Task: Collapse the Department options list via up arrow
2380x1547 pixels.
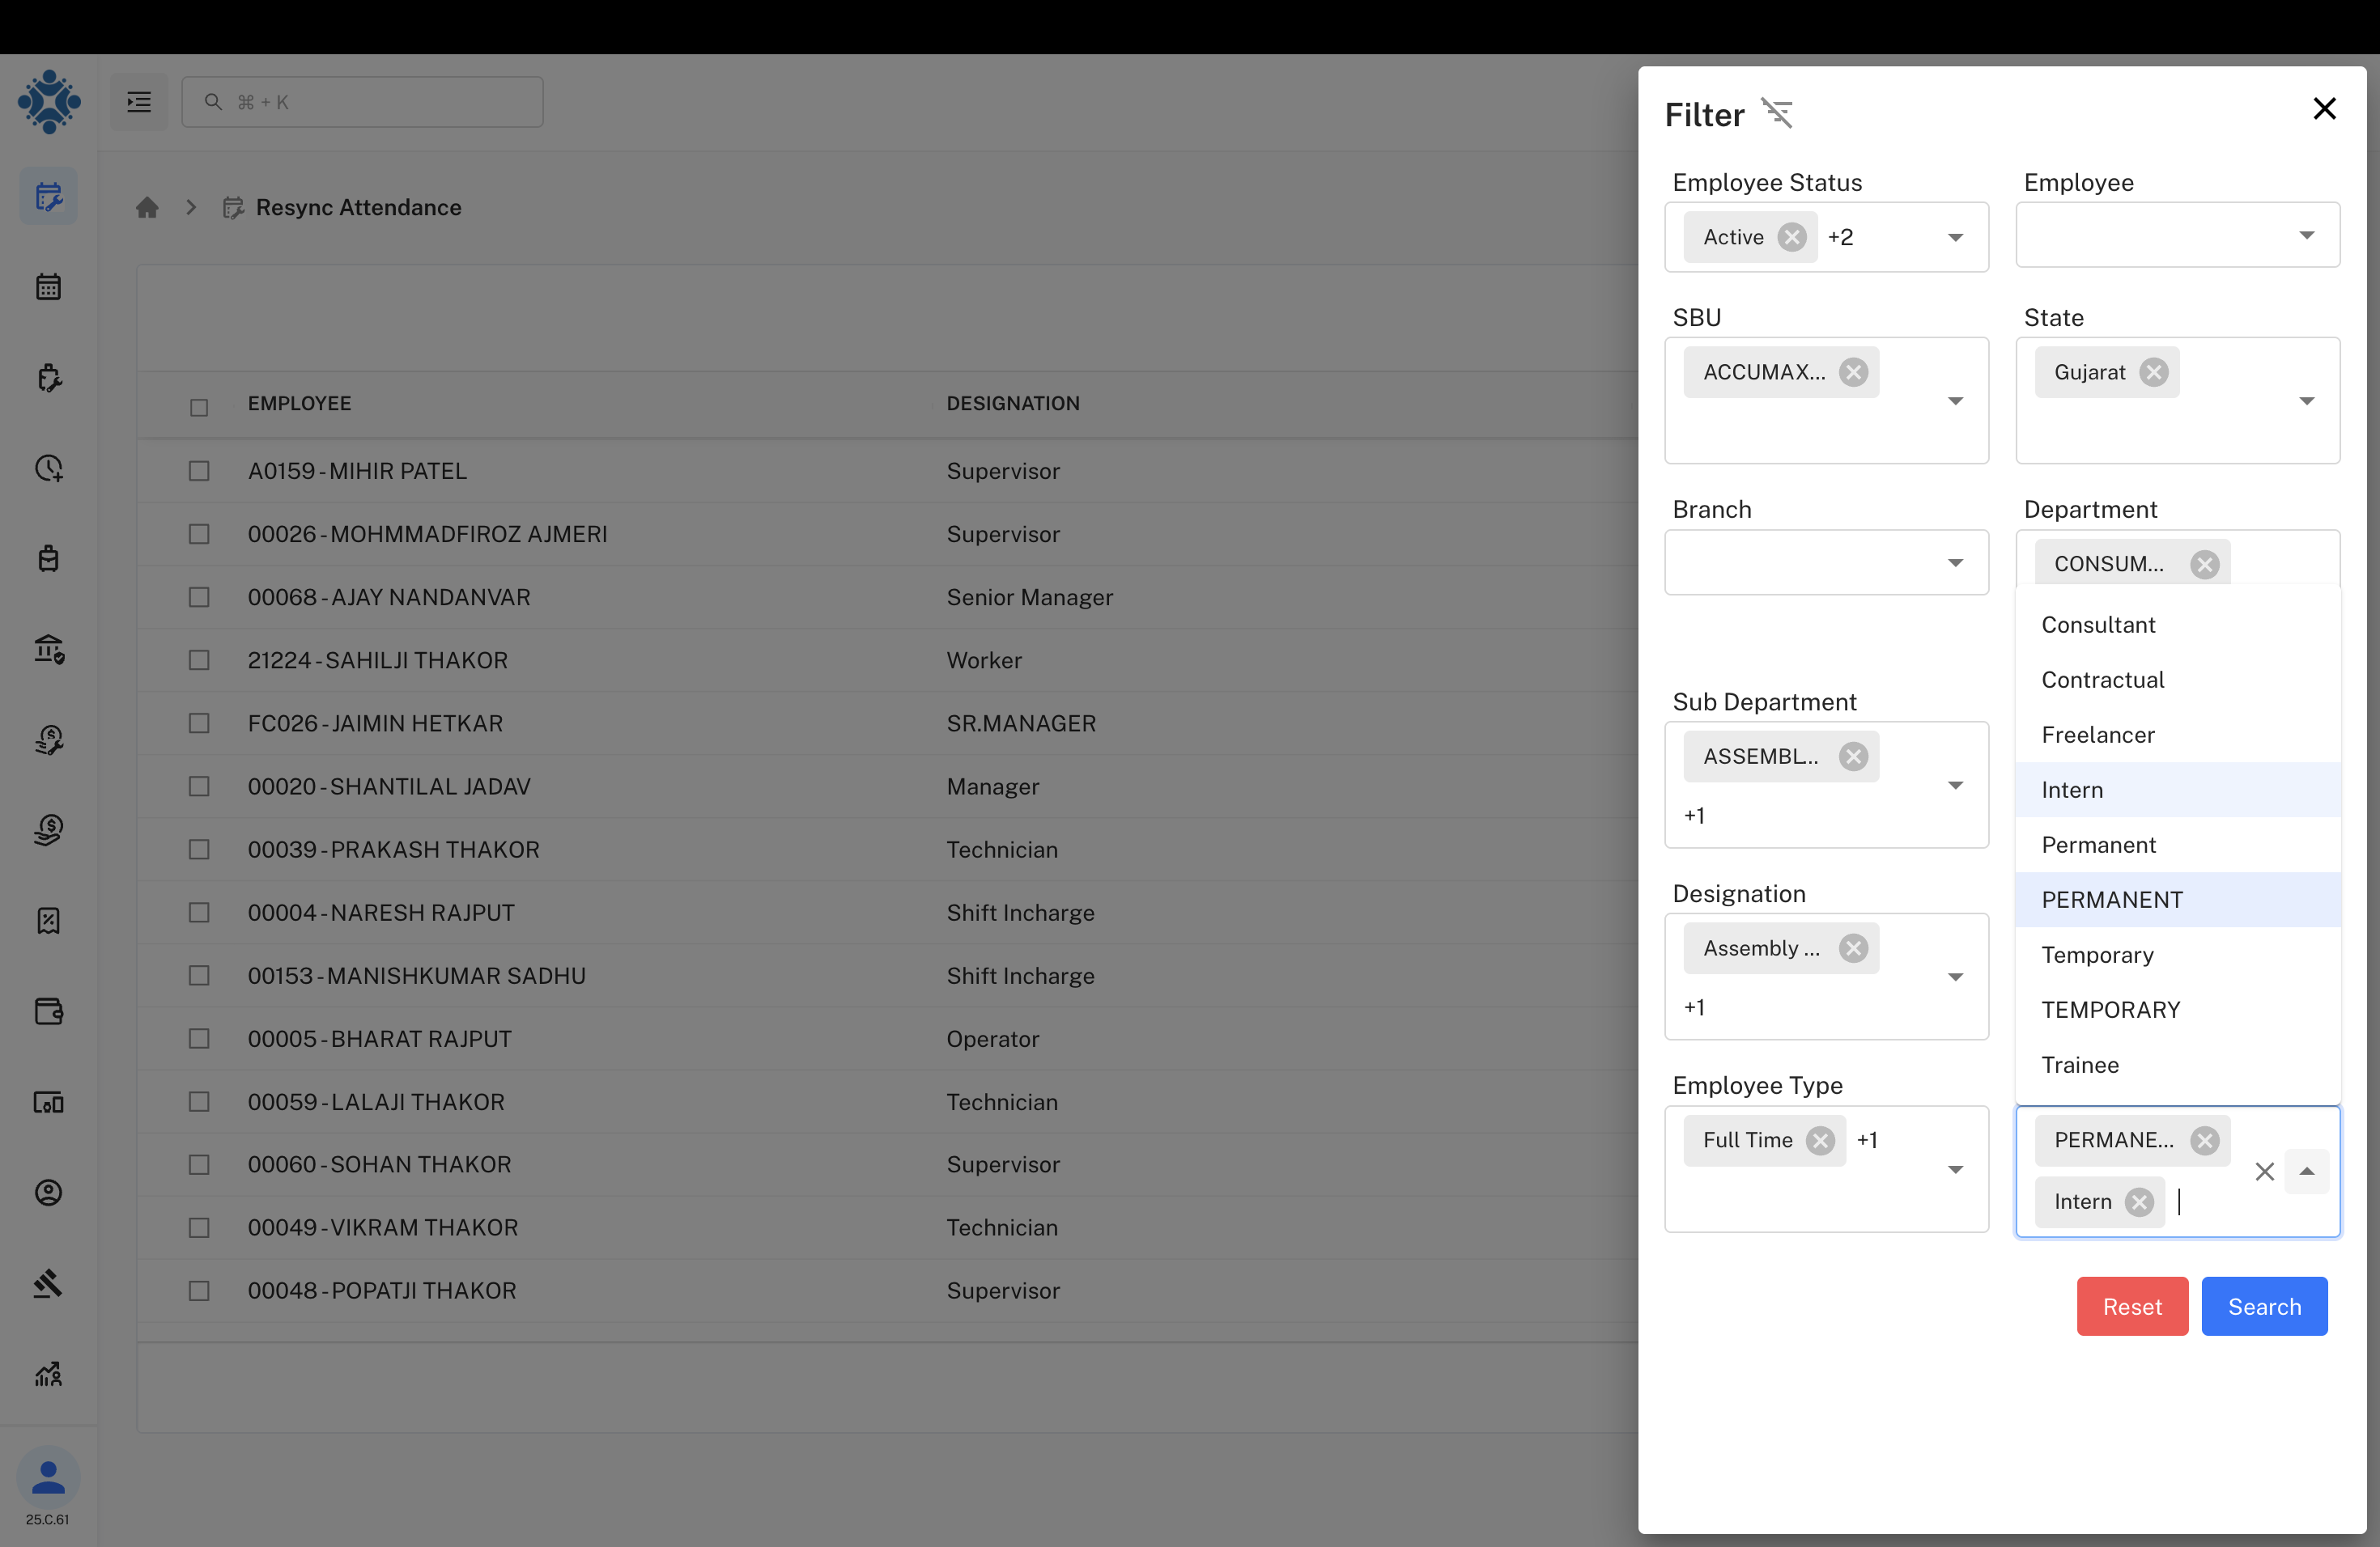Action: pos(2307,1172)
